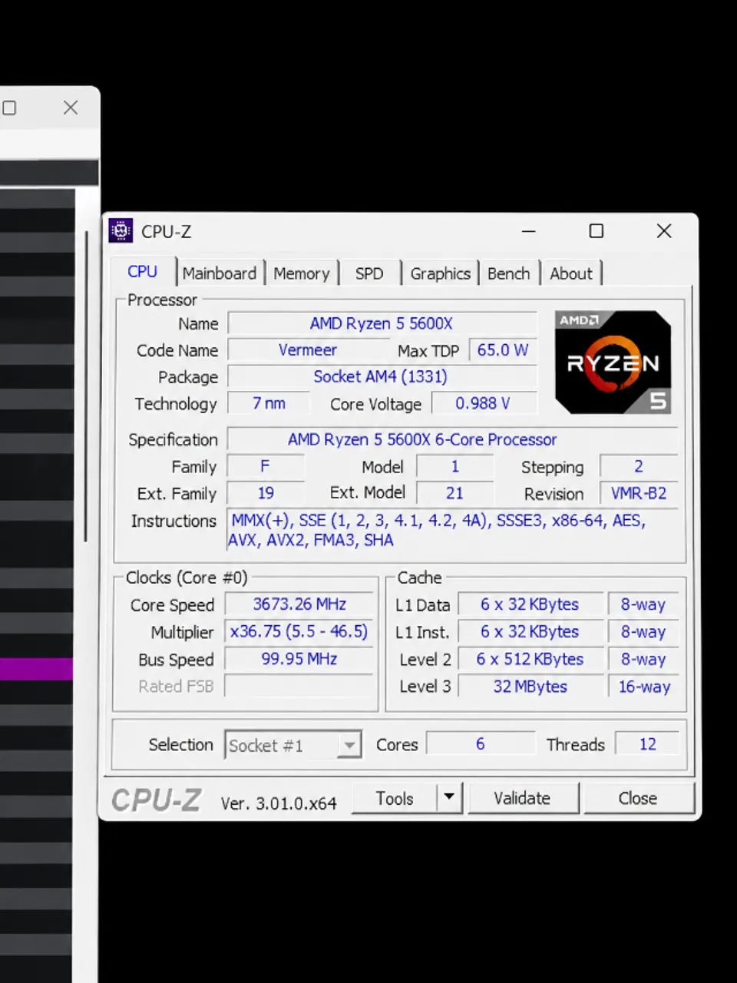Click the Close button in CPU-Z
Viewport: 737px width, 983px height.
[638, 798]
